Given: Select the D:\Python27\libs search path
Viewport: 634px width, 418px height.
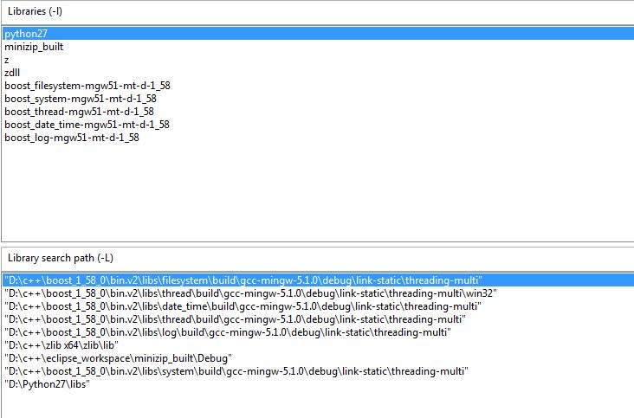Looking at the screenshot, I should pyautogui.click(x=47, y=383).
